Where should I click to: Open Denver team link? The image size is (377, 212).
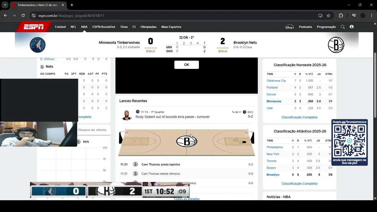coord(271,95)
